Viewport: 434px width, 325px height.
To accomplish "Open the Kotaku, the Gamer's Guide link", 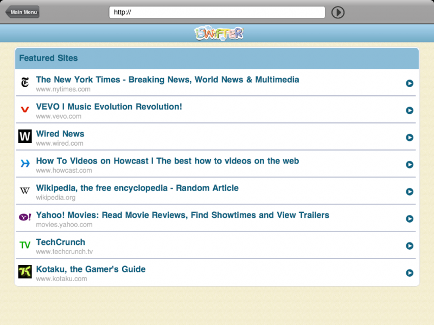I will click(91, 269).
